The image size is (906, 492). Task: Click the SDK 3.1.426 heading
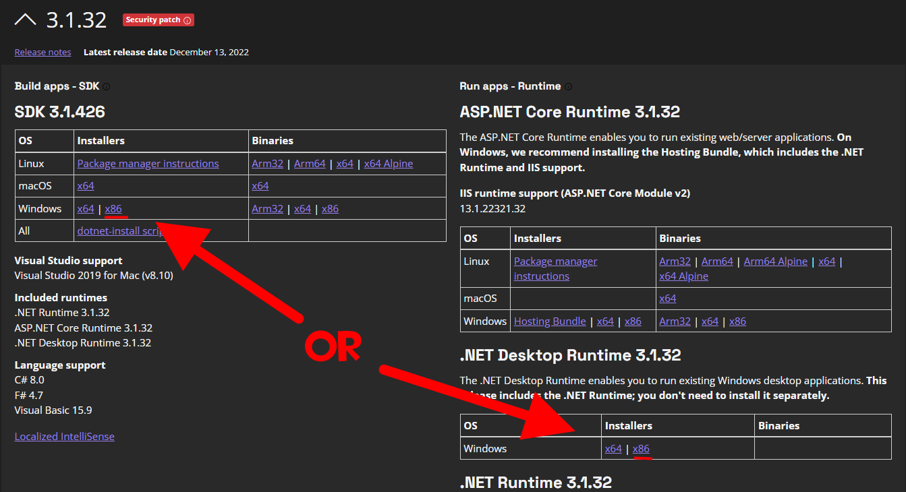point(59,111)
